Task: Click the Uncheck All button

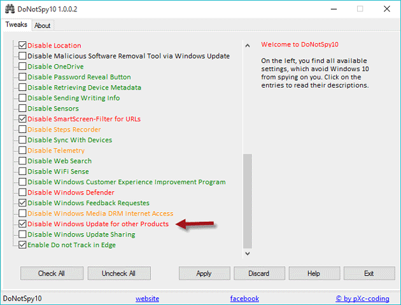Action: (x=119, y=273)
